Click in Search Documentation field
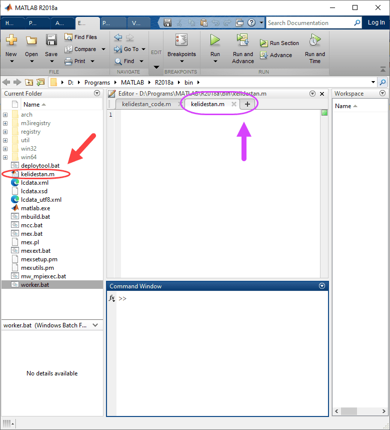 pyautogui.click(x=310, y=23)
